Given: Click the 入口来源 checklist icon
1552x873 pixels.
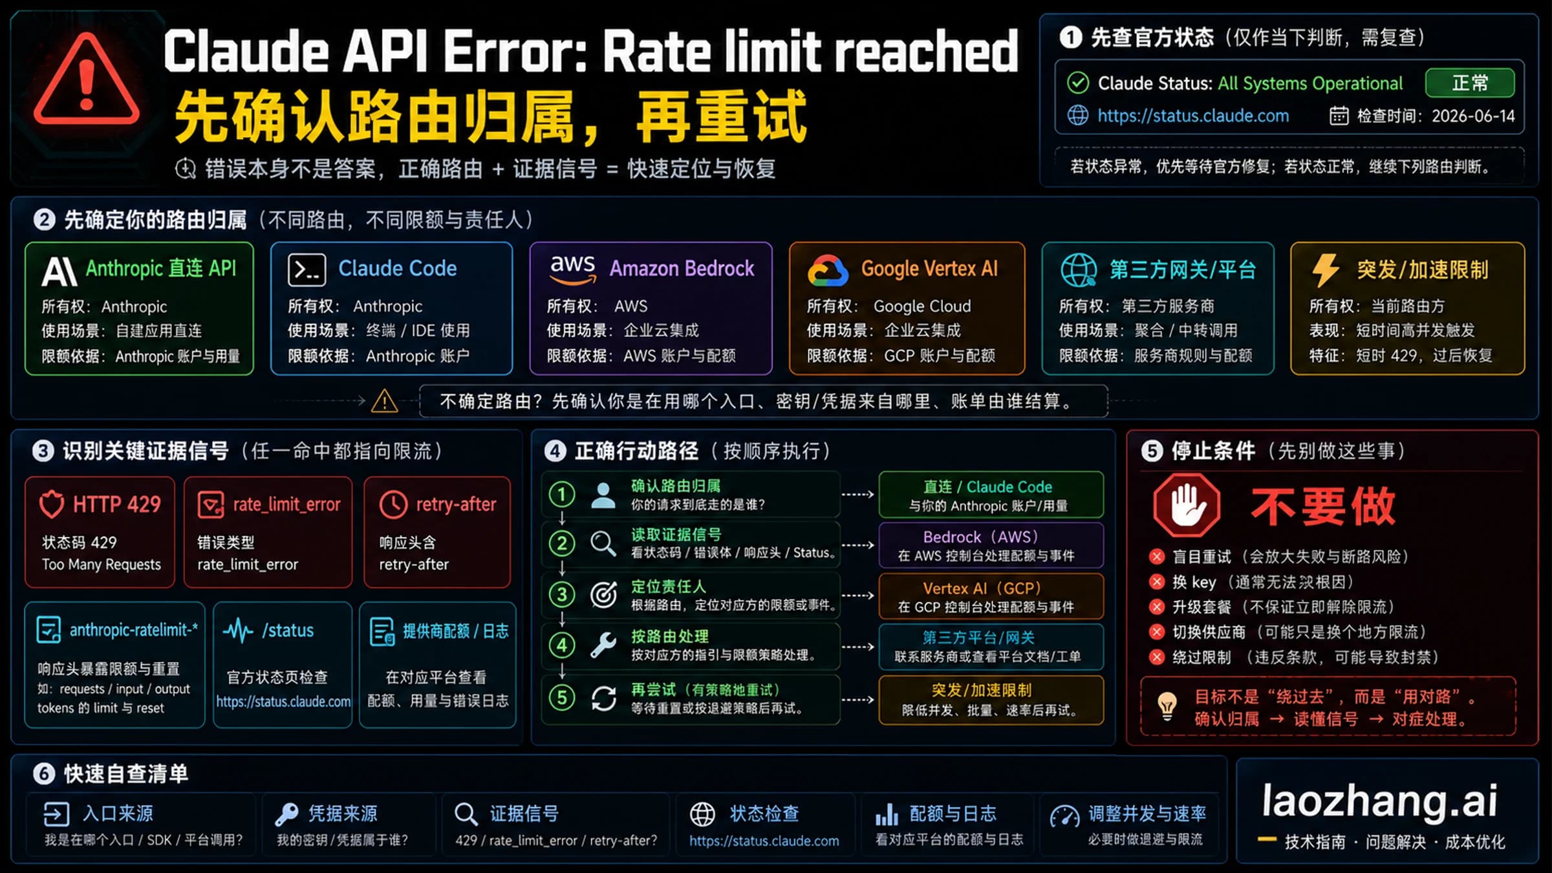Looking at the screenshot, I should pos(56,814).
